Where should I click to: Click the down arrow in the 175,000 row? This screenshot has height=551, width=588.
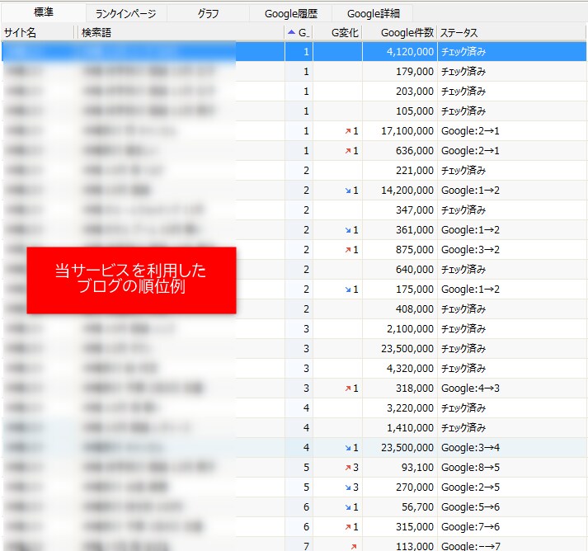click(348, 290)
